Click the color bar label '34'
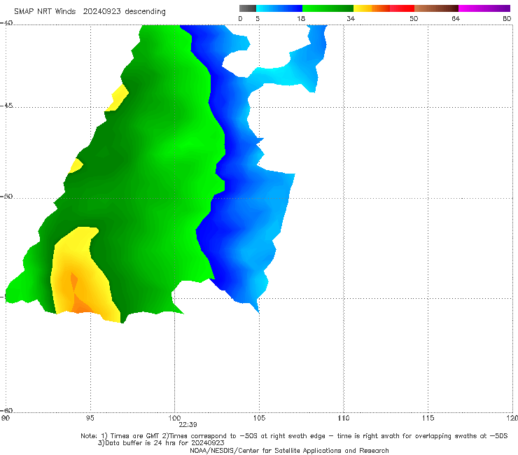The width and height of the screenshot is (518, 455). click(x=351, y=18)
